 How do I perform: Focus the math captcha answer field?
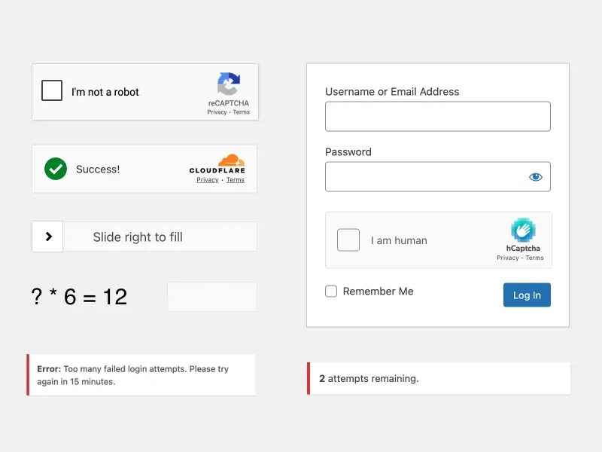point(212,297)
